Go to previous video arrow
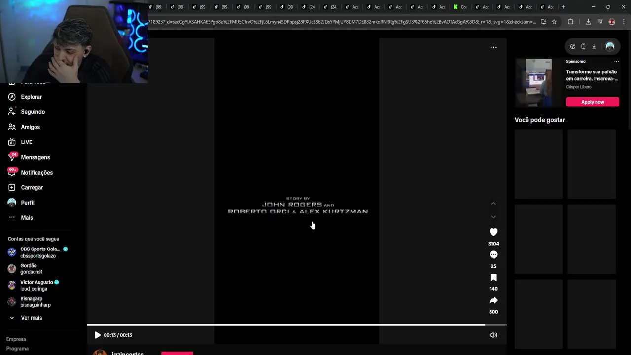The width and height of the screenshot is (631, 355). [493, 203]
